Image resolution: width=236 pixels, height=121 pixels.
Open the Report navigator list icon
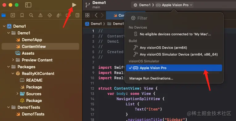pos(77,15)
